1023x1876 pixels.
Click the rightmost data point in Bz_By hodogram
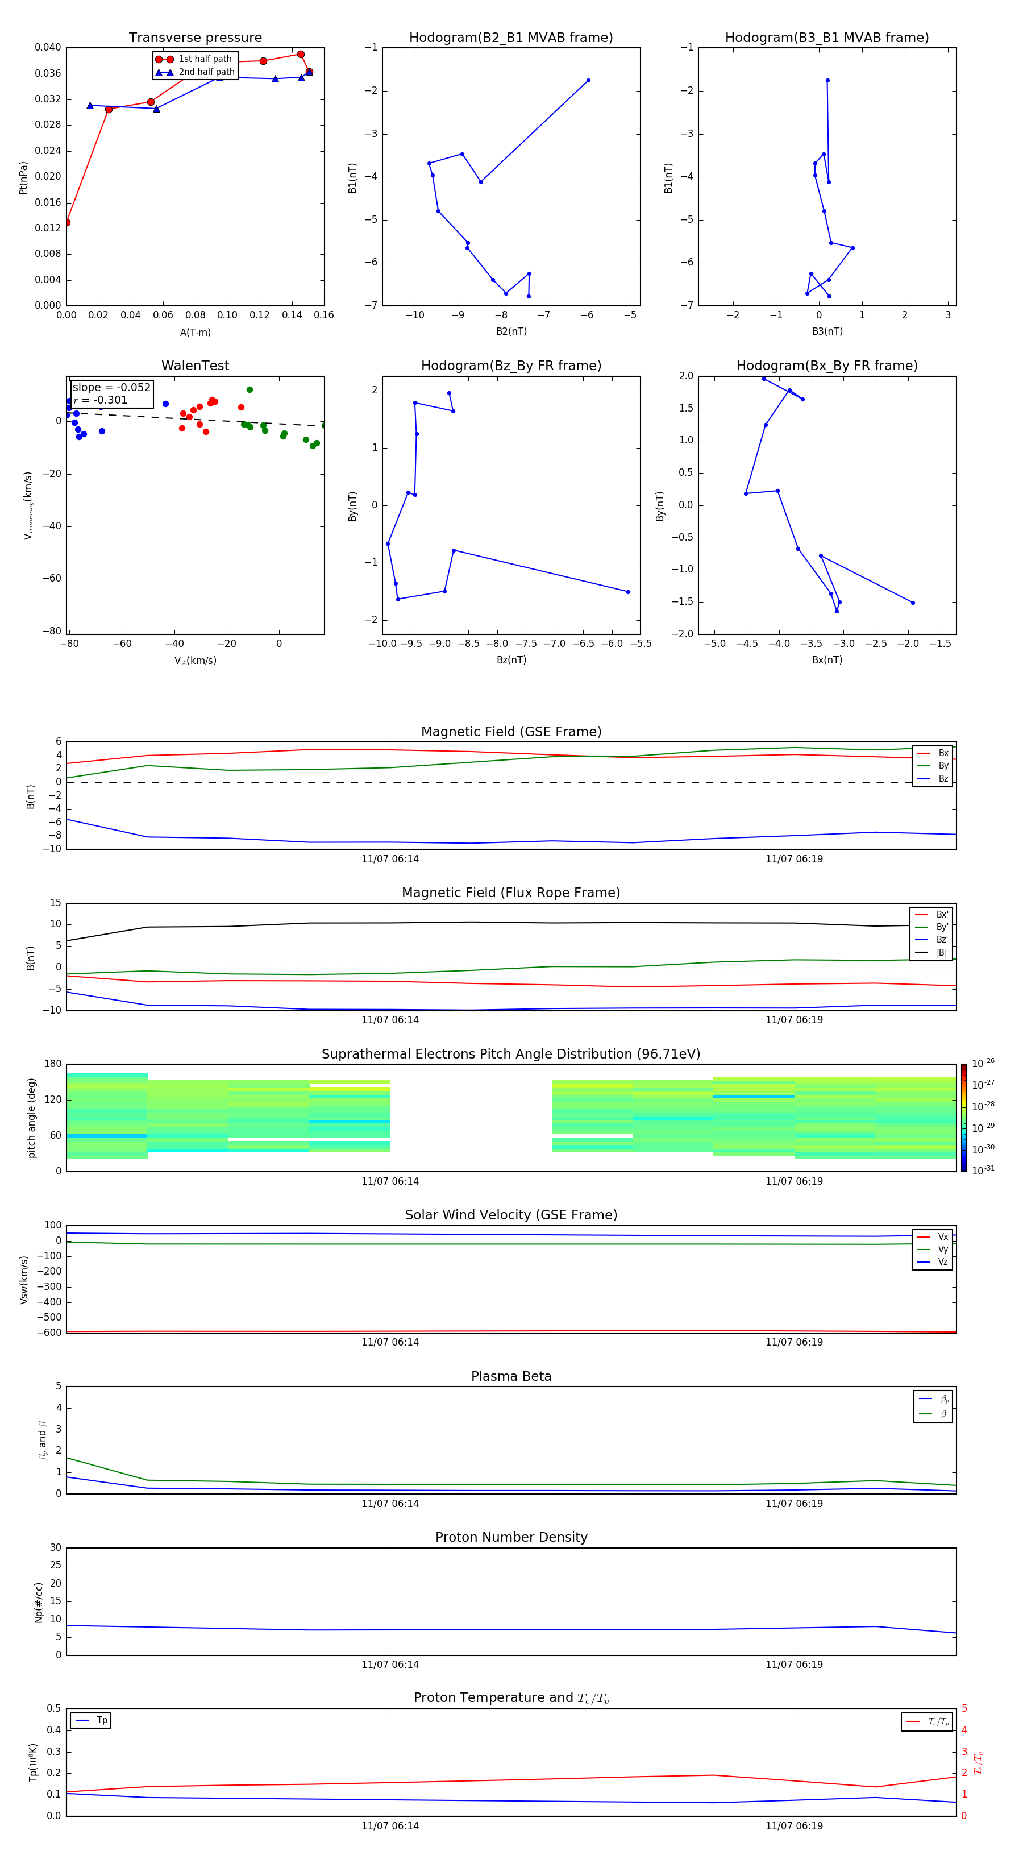pos(629,592)
